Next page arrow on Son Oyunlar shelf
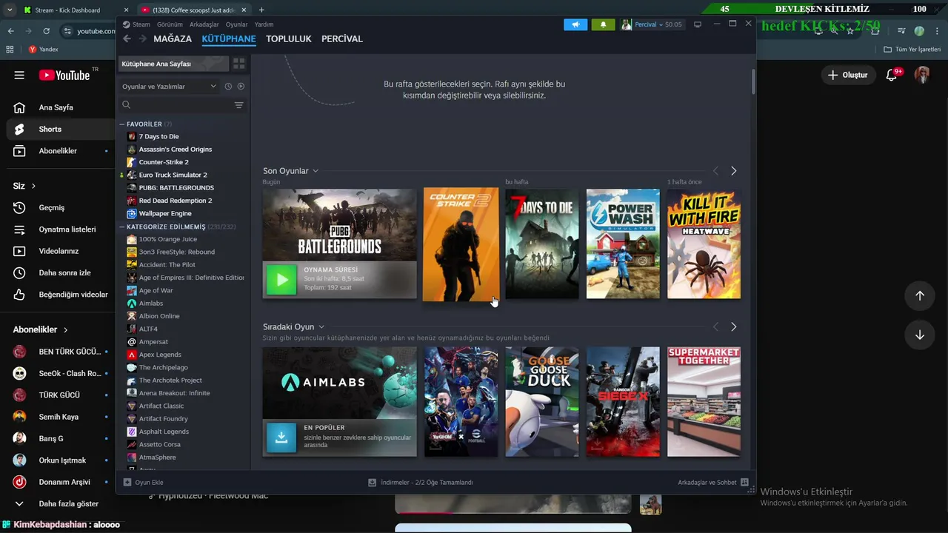 coord(733,171)
